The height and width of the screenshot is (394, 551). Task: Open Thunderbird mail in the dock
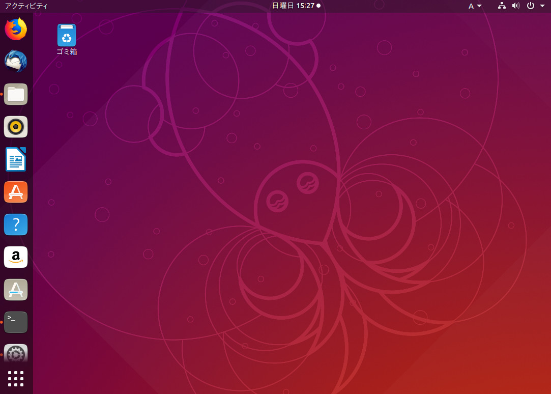pos(16,62)
